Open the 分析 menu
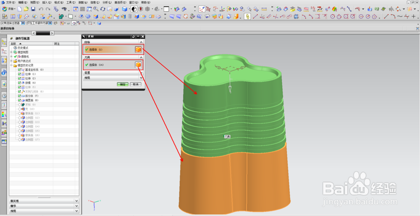 click(x=107, y=2)
